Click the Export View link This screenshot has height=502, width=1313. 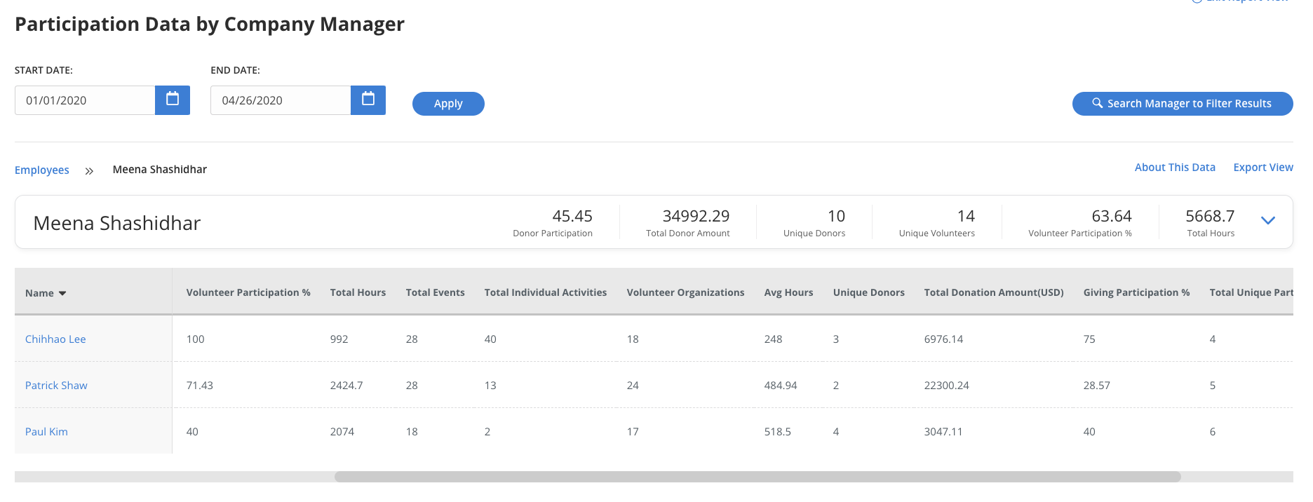click(1262, 168)
